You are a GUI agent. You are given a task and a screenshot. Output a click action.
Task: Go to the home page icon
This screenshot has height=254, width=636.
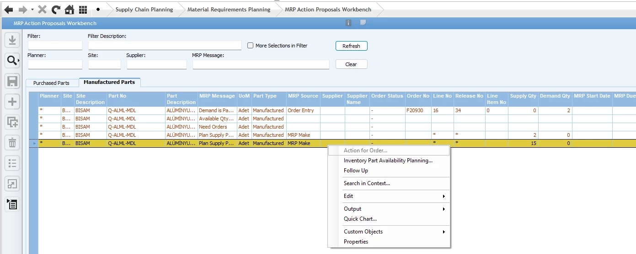[x=69, y=10]
